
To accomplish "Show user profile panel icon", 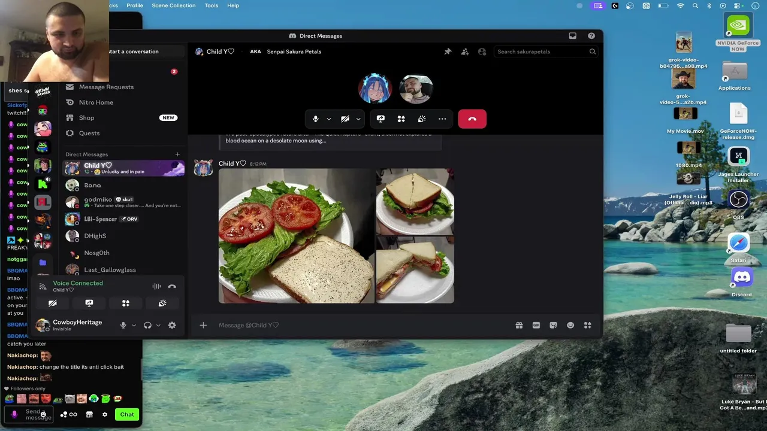I will pyautogui.click(x=482, y=51).
